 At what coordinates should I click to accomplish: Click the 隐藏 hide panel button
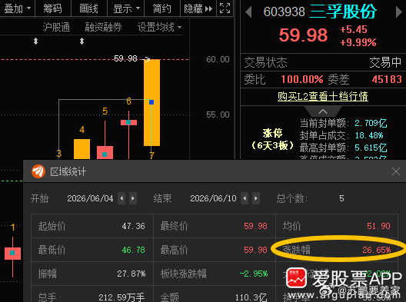[198, 8]
